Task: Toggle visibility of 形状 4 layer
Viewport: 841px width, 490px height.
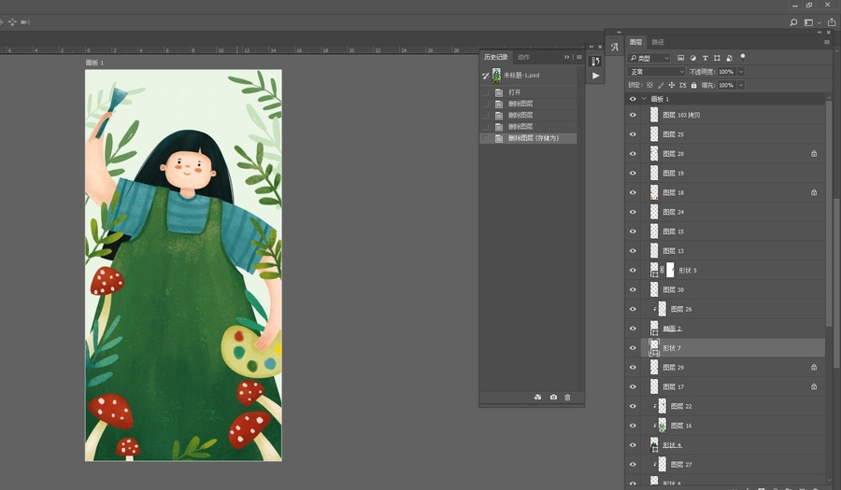Action: [633, 445]
